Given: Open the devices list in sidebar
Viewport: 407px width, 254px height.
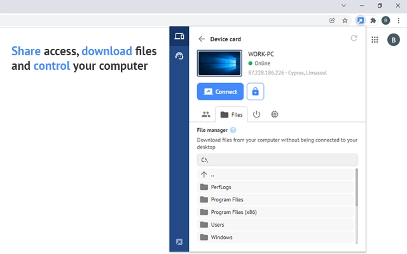Looking at the screenshot, I should [179, 37].
